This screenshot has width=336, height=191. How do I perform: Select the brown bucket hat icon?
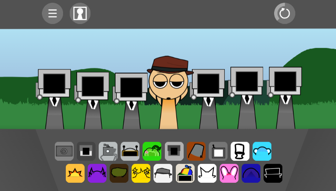pos(196,151)
